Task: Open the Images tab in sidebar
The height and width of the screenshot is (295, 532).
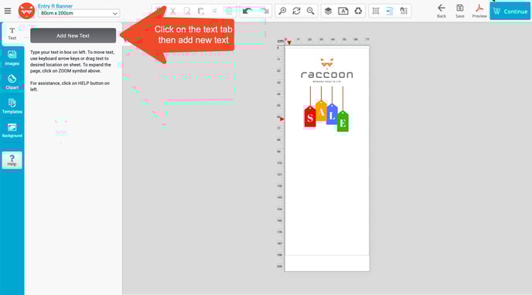Action: (x=12, y=58)
